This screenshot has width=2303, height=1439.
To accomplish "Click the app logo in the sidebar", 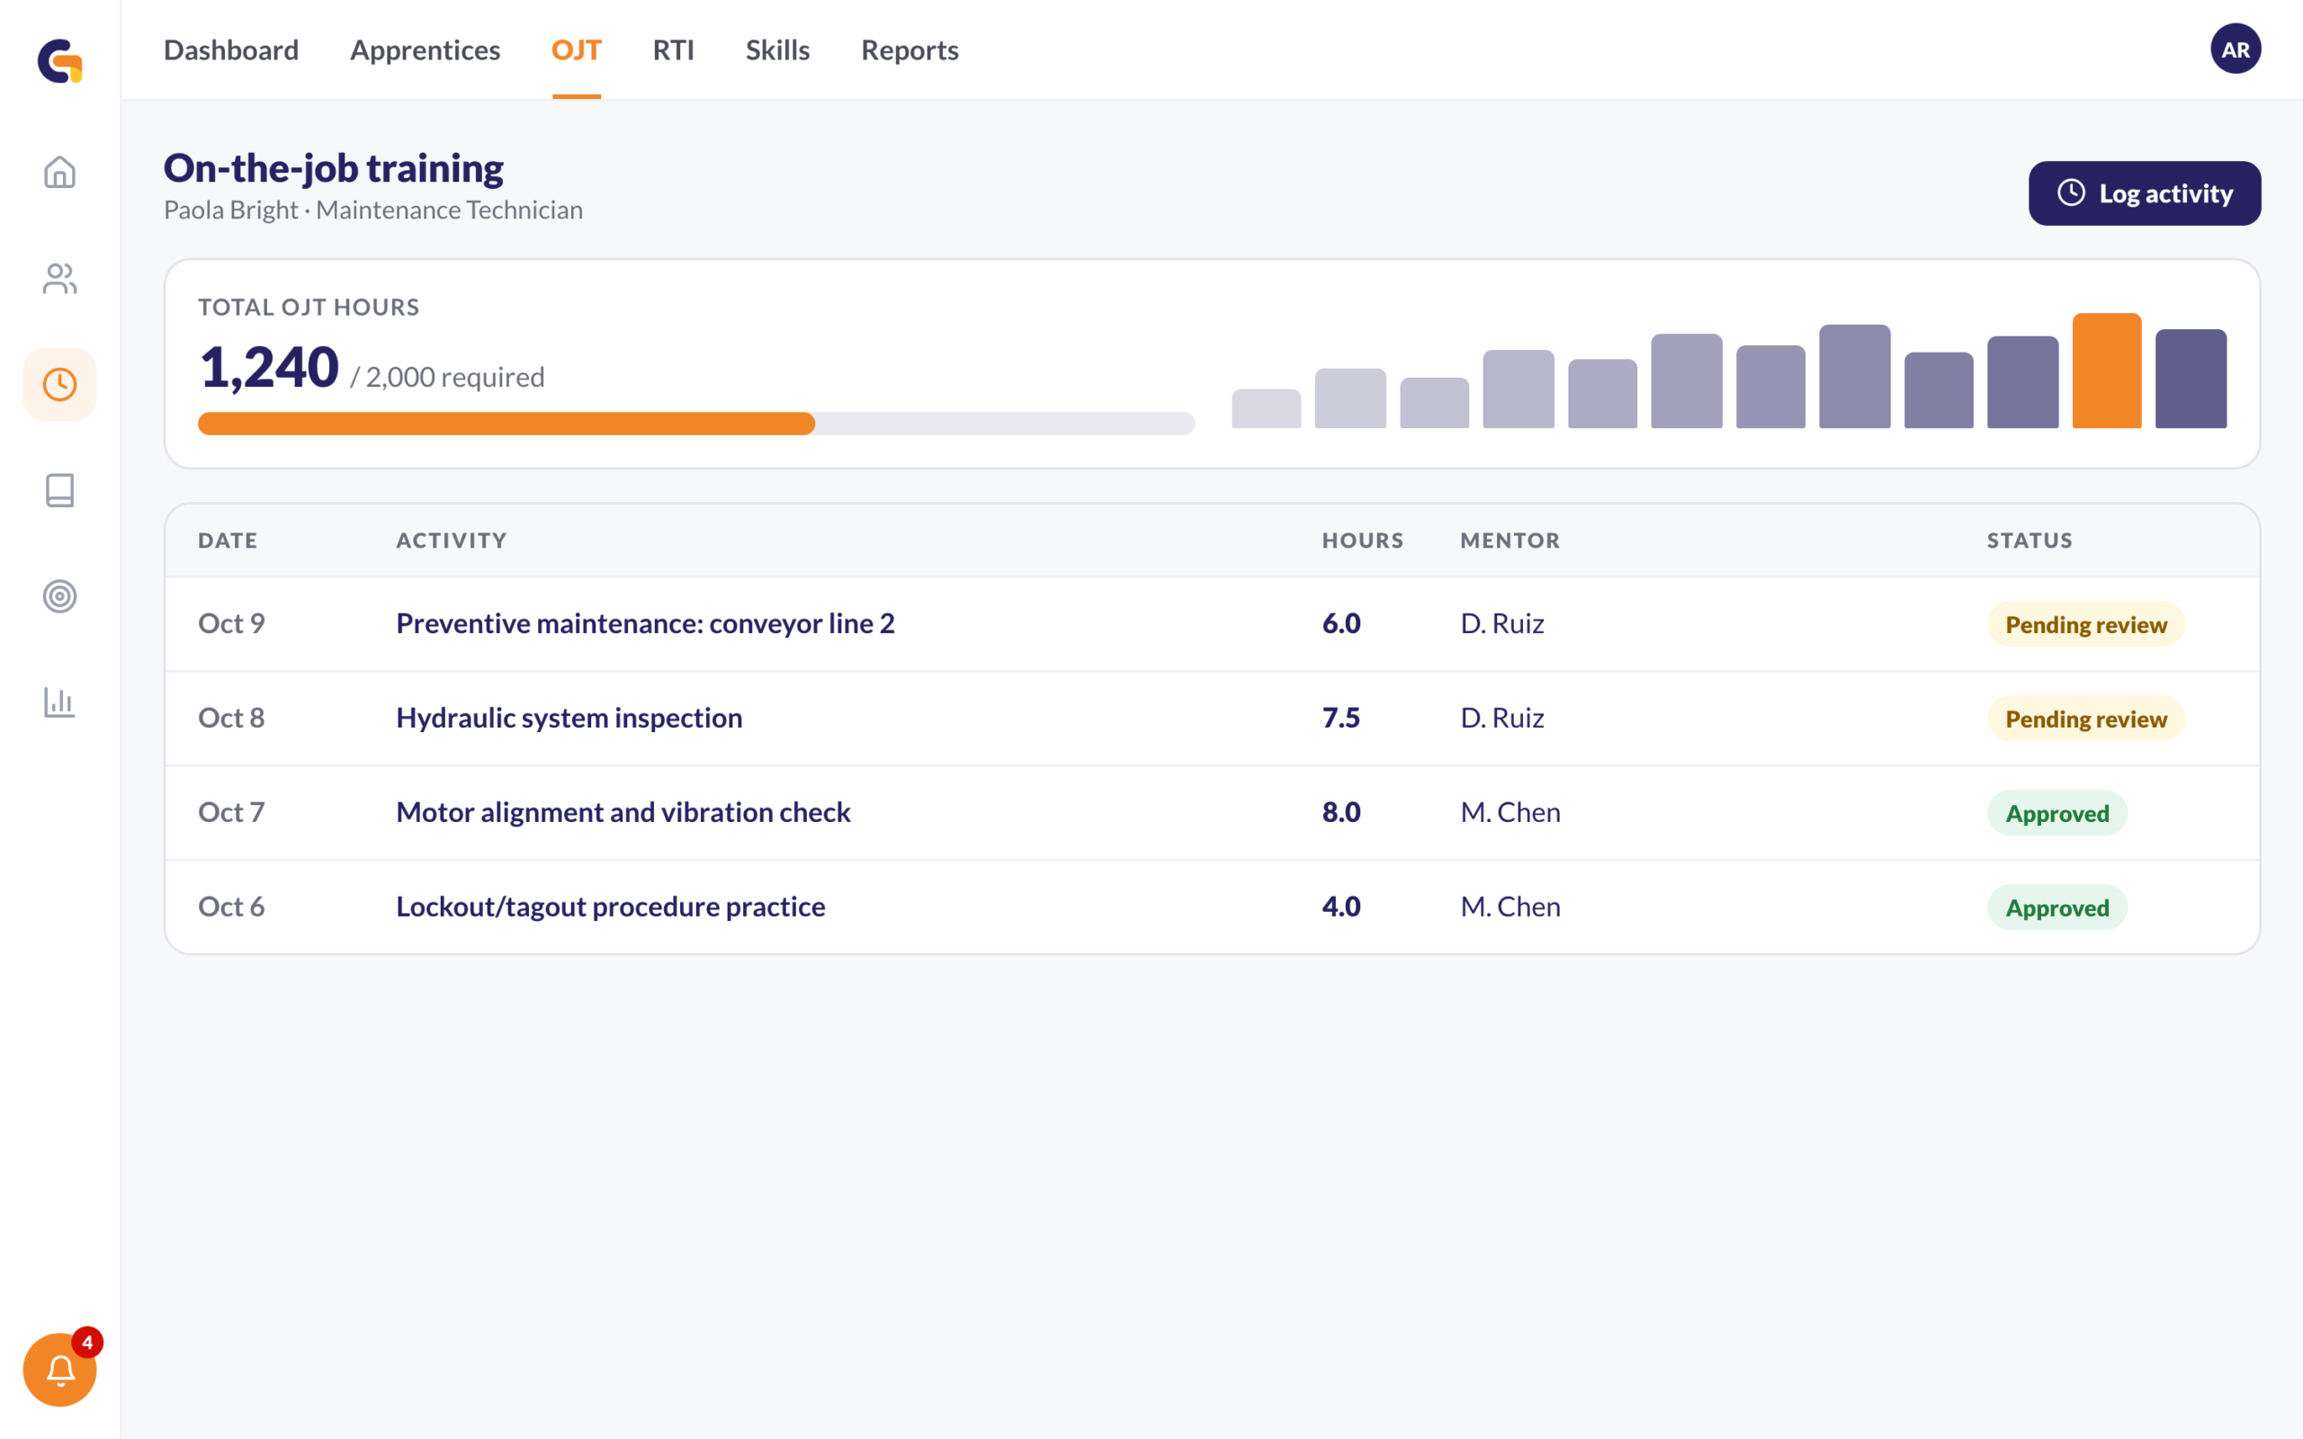I will click(60, 61).
